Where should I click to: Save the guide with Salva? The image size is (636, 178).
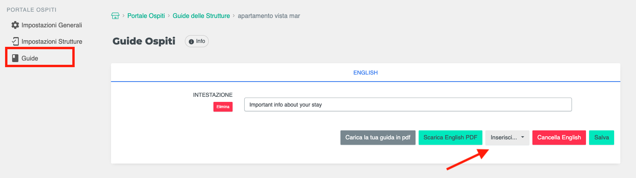click(x=602, y=137)
